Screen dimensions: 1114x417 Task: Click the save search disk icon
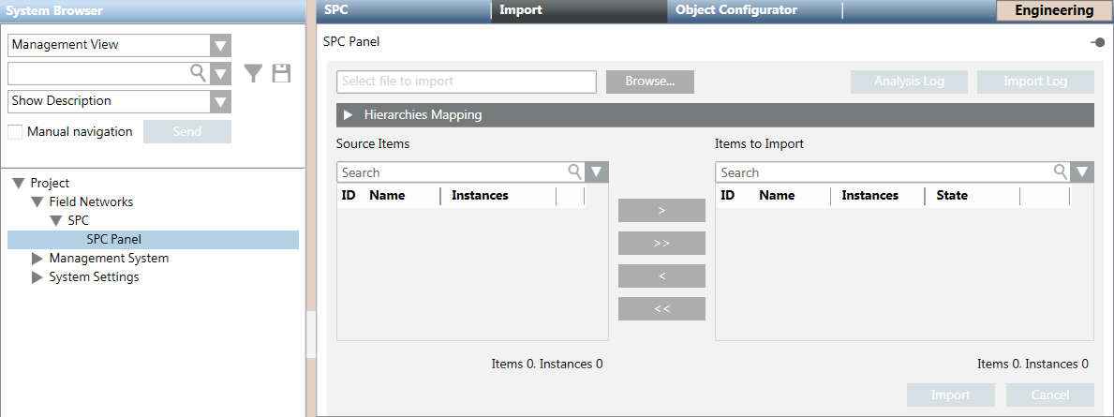click(281, 73)
